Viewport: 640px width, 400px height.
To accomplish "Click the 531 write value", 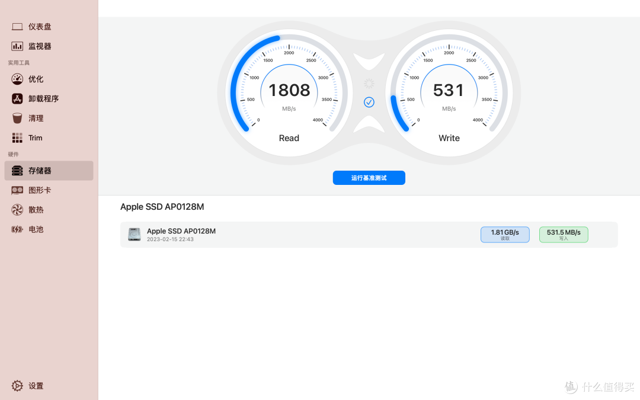I will coord(449,90).
